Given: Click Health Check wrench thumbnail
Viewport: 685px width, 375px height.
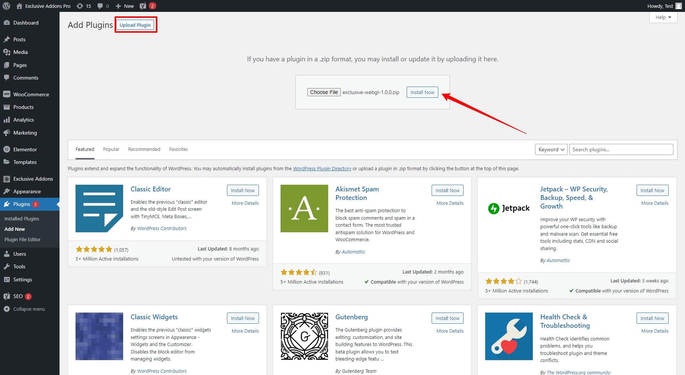Looking at the screenshot, I should click(x=509, y=336).
